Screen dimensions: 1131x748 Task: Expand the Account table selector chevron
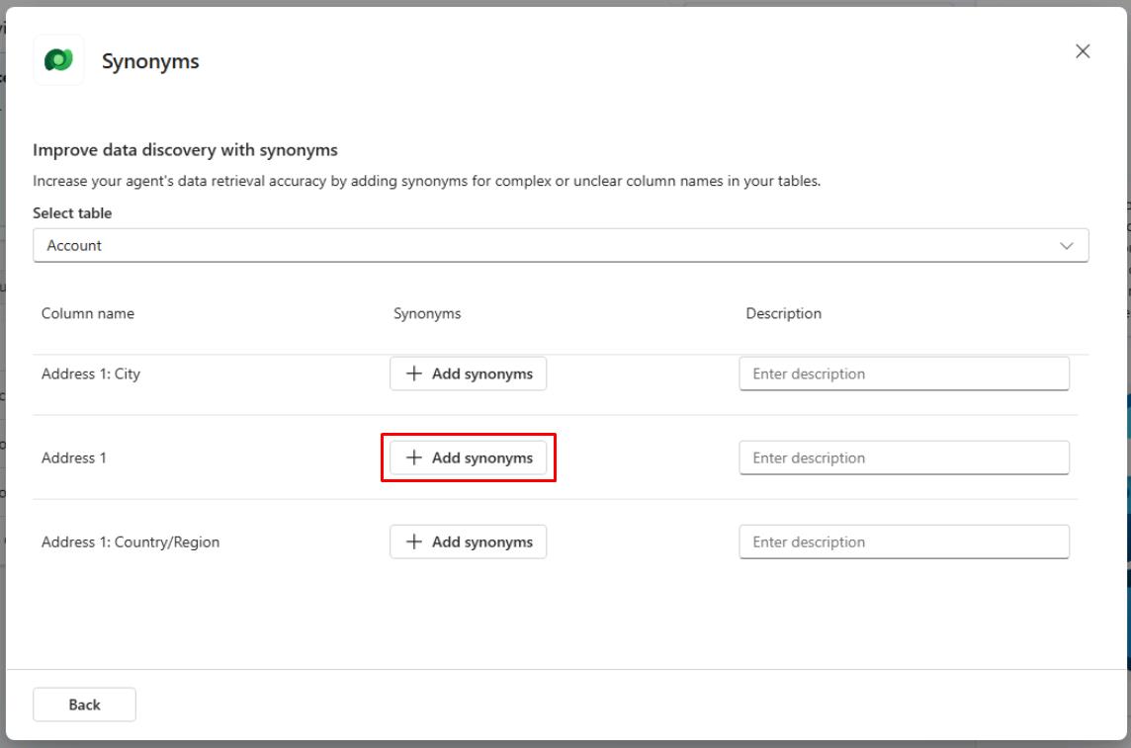point(1067,245)
